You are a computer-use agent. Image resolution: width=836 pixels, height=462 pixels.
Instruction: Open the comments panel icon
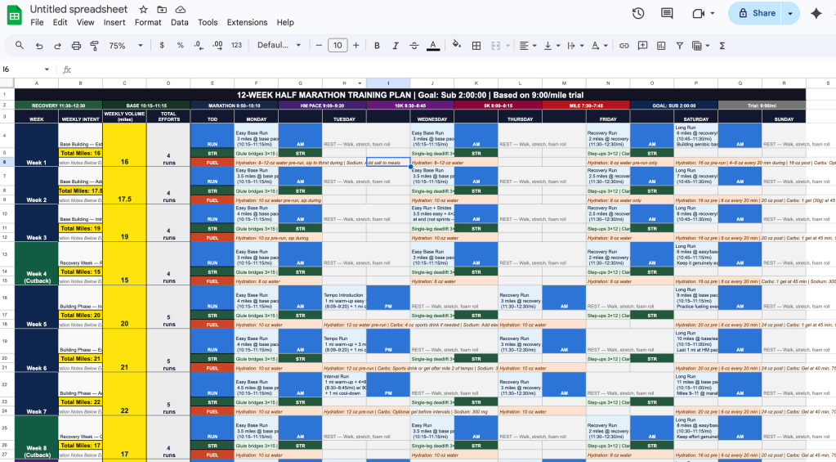pyautogui.click(x=668, y=13)
